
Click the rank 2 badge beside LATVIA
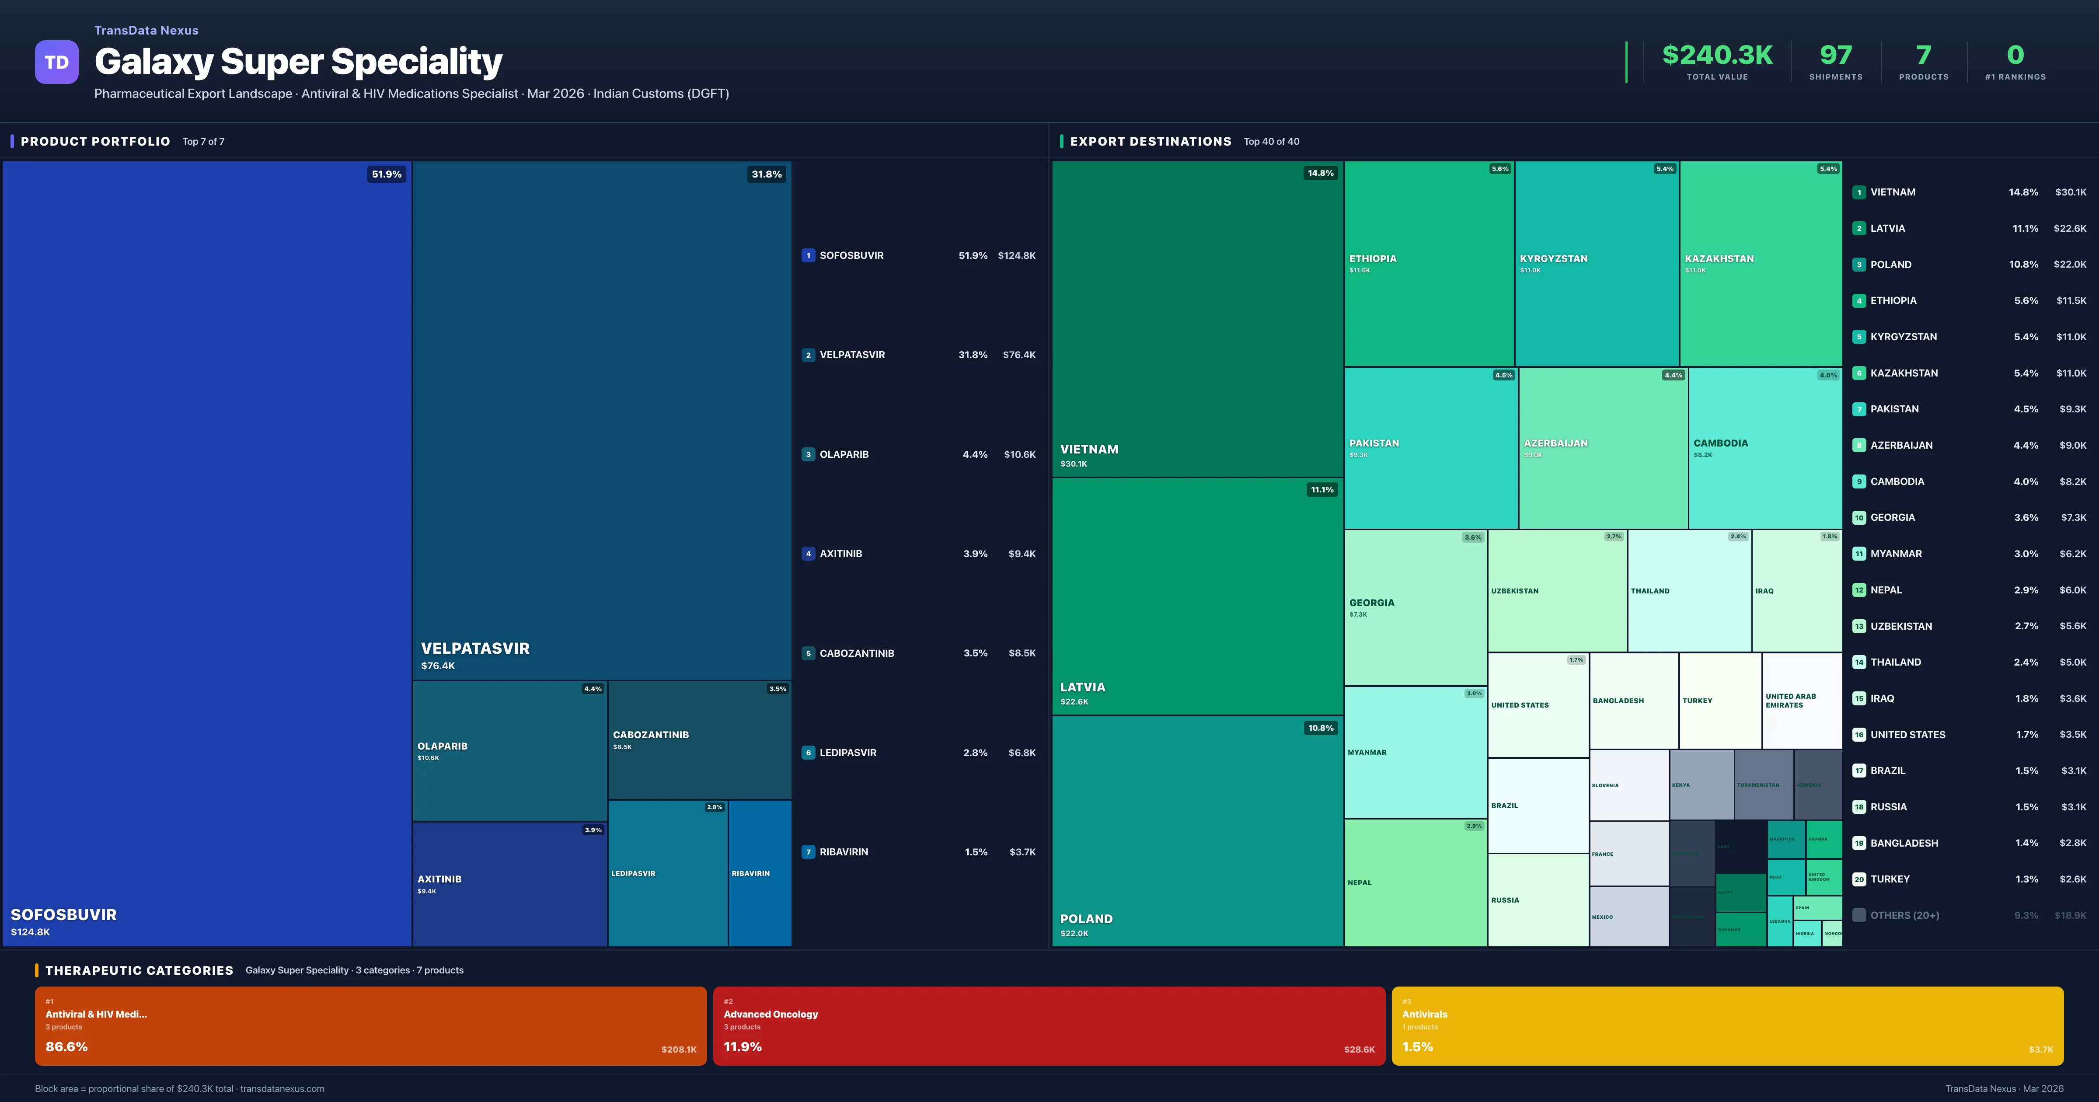coord(1859,228)
